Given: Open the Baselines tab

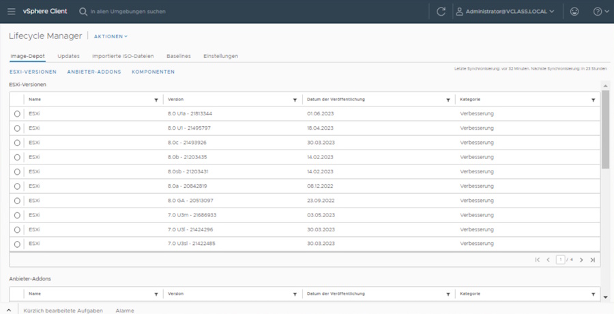Looking at the screenshot, I should coord(179,56).
